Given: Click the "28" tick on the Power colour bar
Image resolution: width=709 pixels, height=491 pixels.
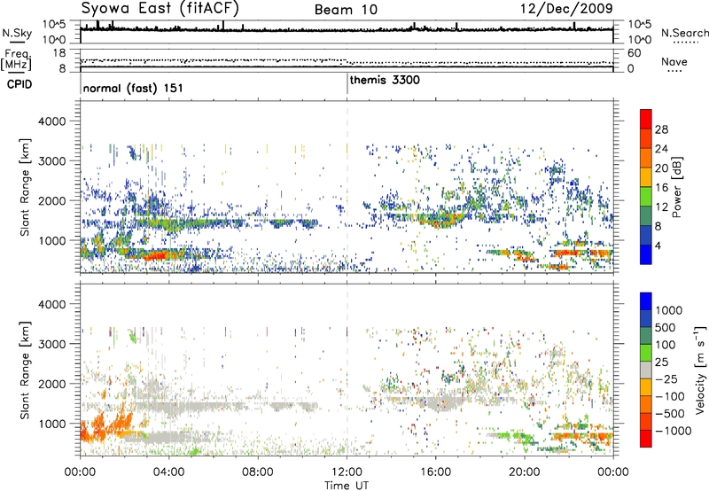Looking at the screenshot, I should click(x=661, y=129).
